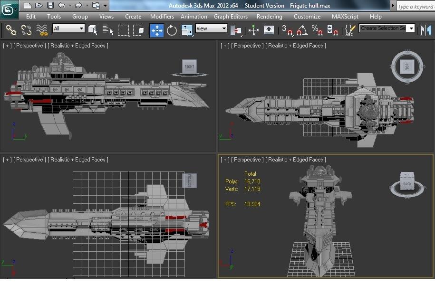
Task: Click [Perspective] label in the top-right viewport
Action: point(248,46)
